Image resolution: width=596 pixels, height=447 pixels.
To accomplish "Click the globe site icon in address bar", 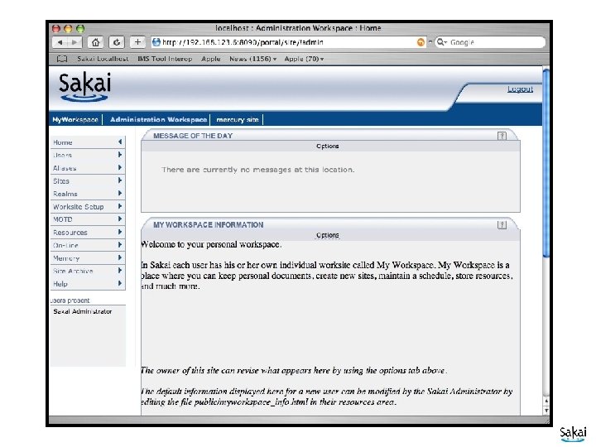I will (x=156, y=42).
